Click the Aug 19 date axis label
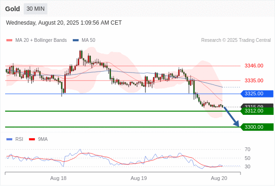The height and width of the screenshot is (186, 275). pyautogui.click(x=139, y=178)
